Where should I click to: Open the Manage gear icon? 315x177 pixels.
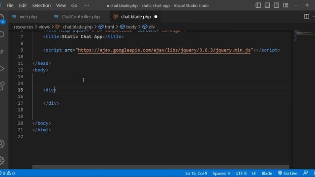click(x=2, y=160)
